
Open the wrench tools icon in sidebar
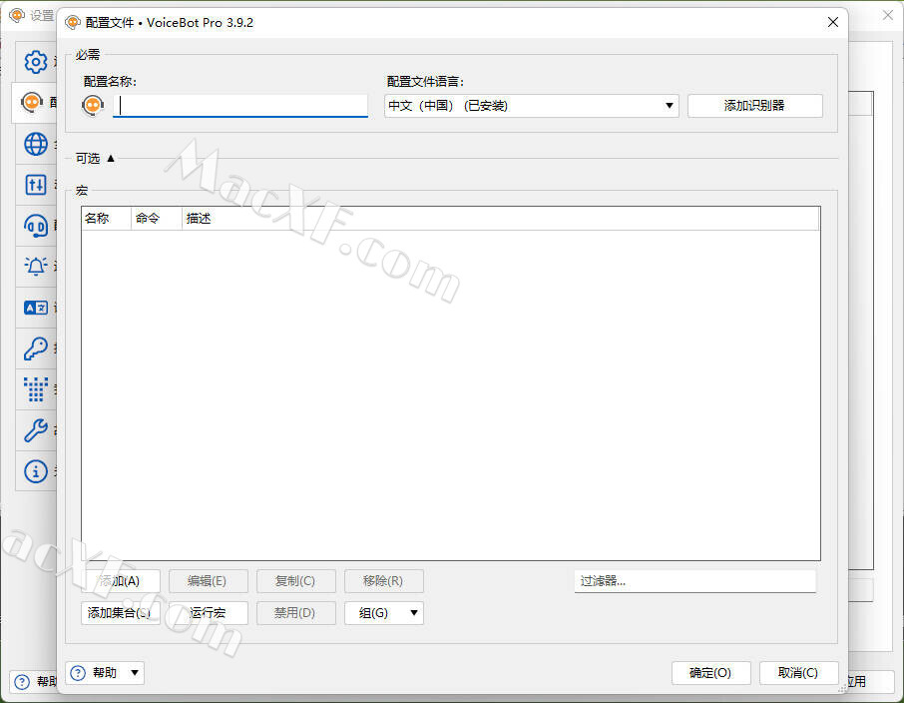tap(36, 430)
